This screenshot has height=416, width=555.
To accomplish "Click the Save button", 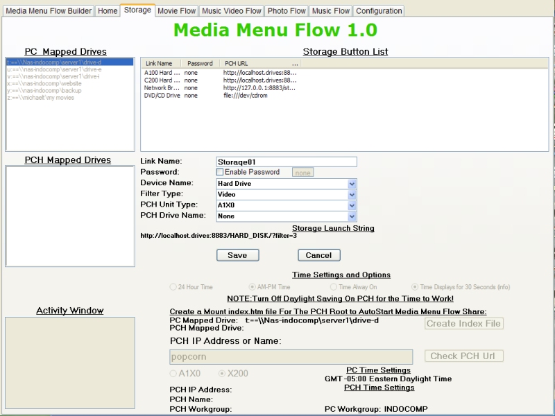I will click(237, 255).
